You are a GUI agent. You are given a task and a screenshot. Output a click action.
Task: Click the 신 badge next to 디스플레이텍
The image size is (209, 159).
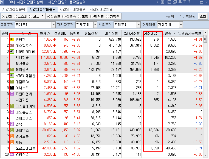pos(12,106)
